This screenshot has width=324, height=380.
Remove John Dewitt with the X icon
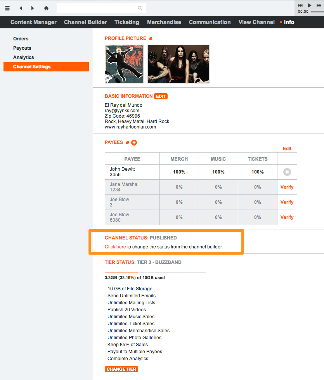287,172
